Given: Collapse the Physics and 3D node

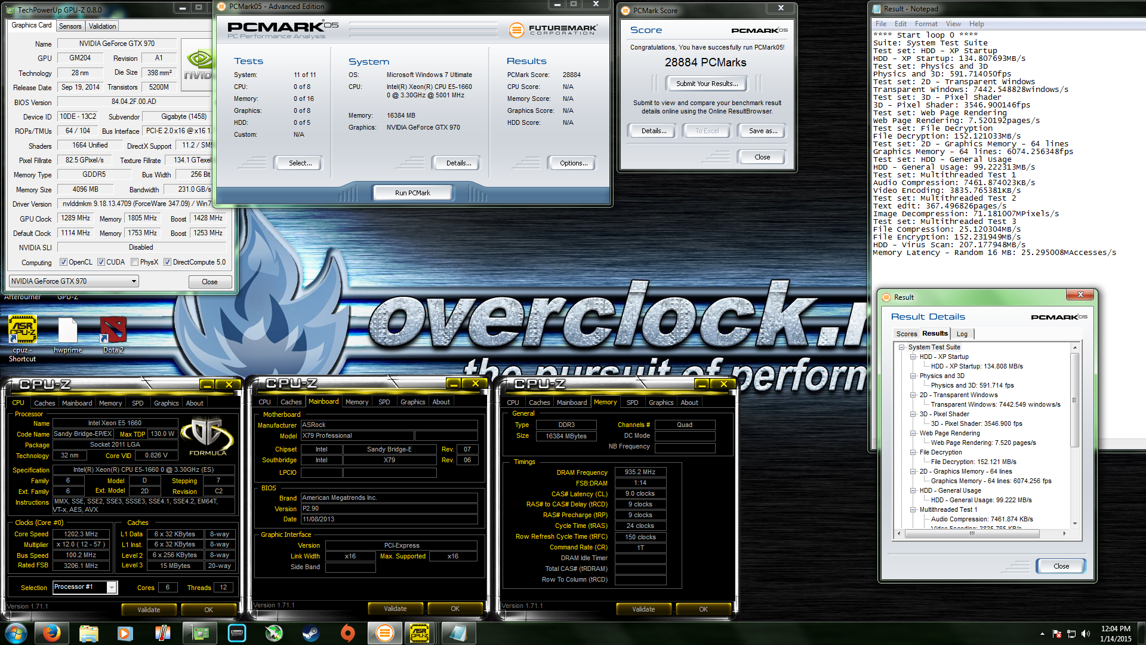Looking at the screenshot, I should pyautogui.click(x=913, y=376).
